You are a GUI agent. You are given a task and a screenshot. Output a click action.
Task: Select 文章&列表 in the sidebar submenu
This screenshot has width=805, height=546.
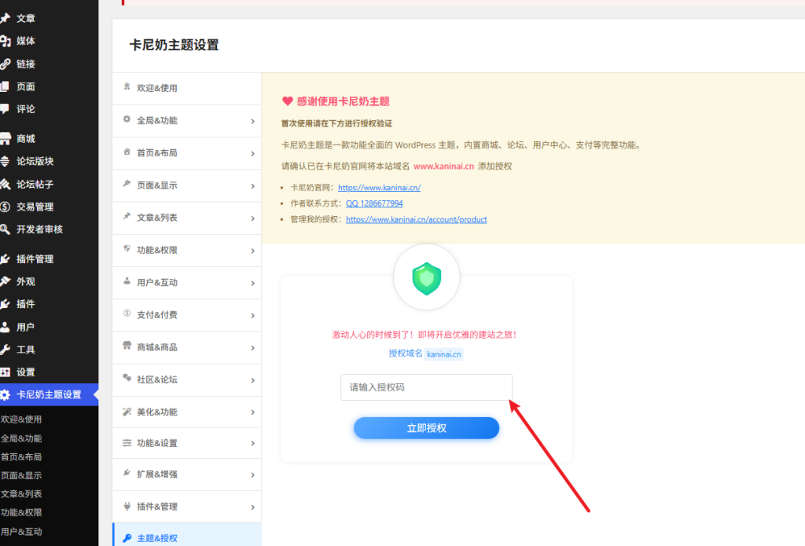click(x=21, y=493)
